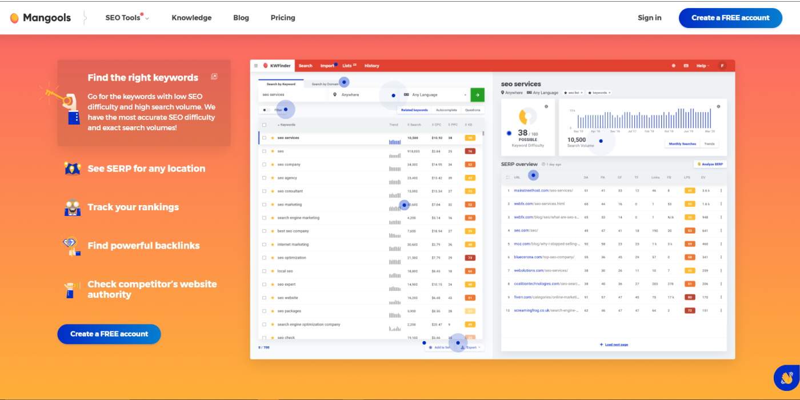The image size is (800, 400).
Task: Click Create a FREE account below the features
Action: click(x=109, y=334)
